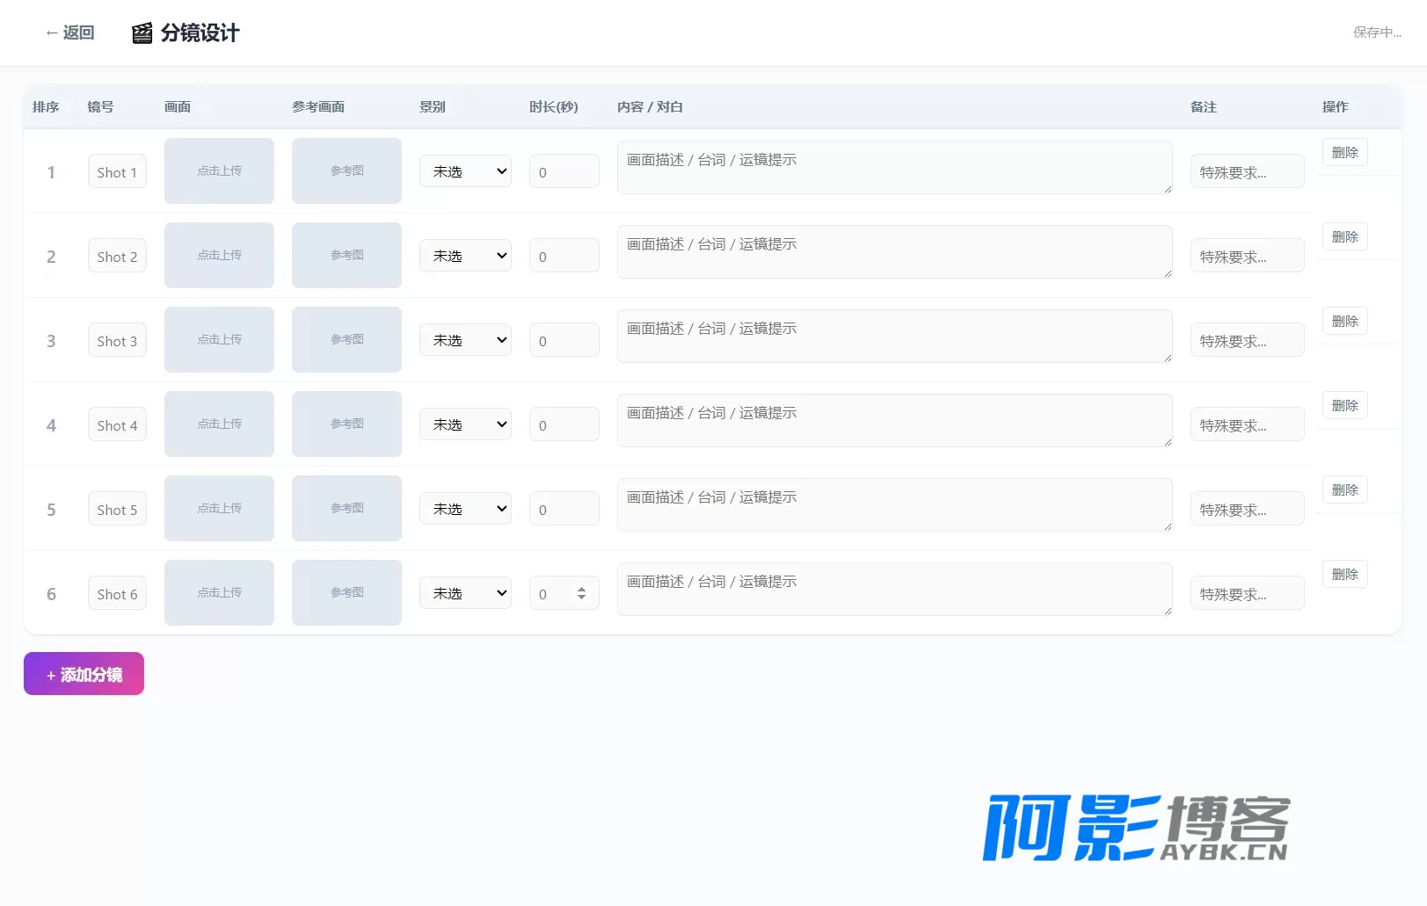Open the 景别 dropdown for Shot 1
Viewport: 1427px width, 906px height.
click(x=465, y=170)
